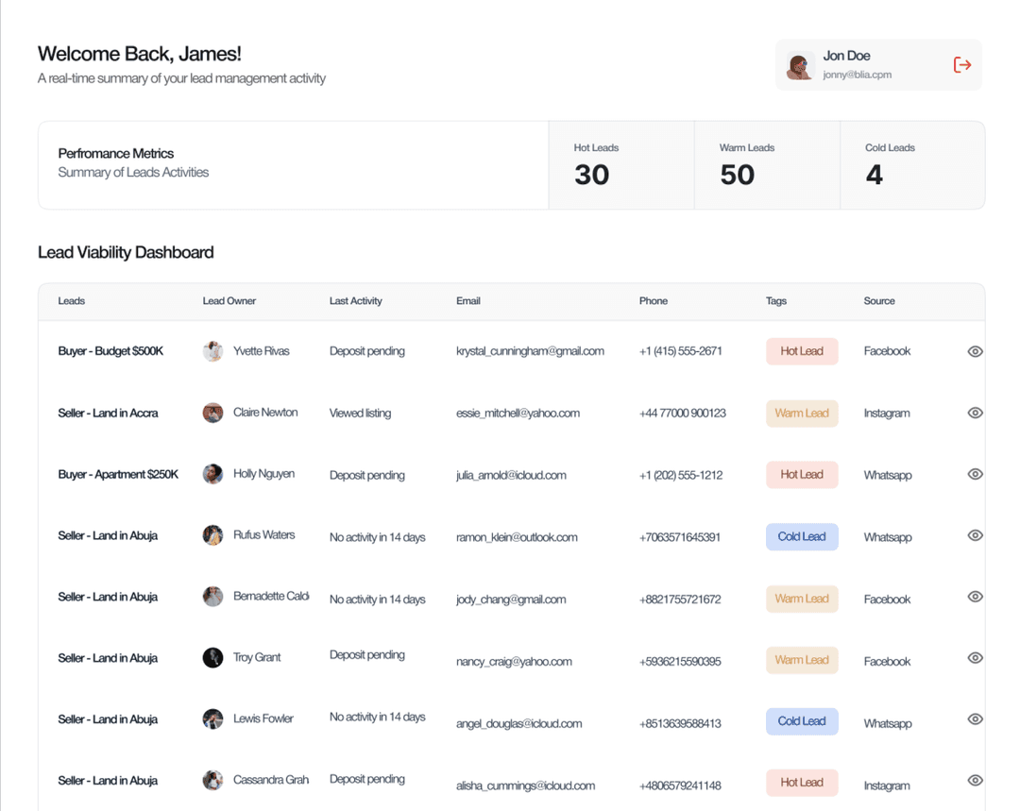Open the eye icon on Claire Newton's row
Screen dimensions: 1020x811
click(975, 413)
